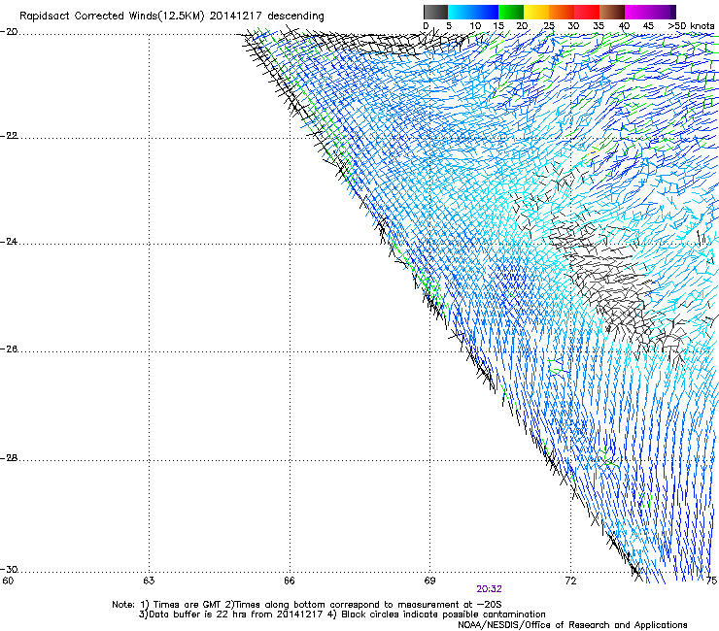Click the green 15-20 knots legend segment

pyautogui.click(x=511, y=12)
